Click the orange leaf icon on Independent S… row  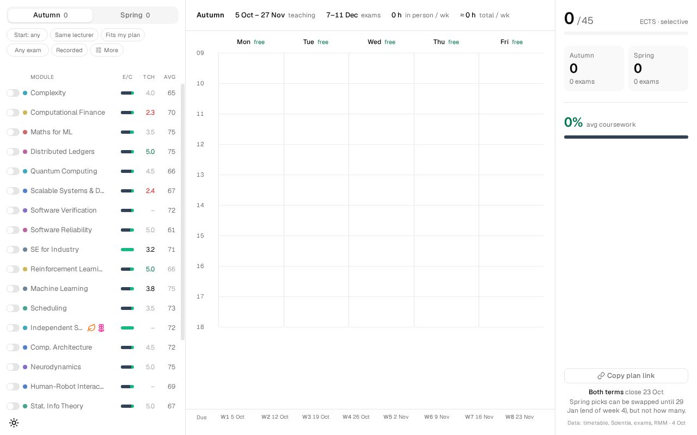[x=91, y=328]
